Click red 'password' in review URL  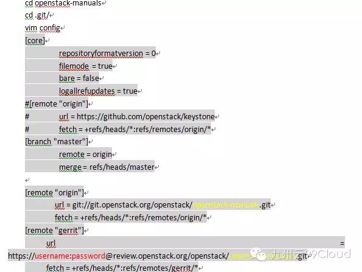88,256
